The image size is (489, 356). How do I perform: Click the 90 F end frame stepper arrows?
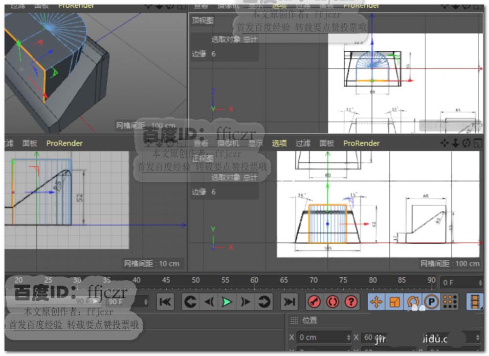146,302
